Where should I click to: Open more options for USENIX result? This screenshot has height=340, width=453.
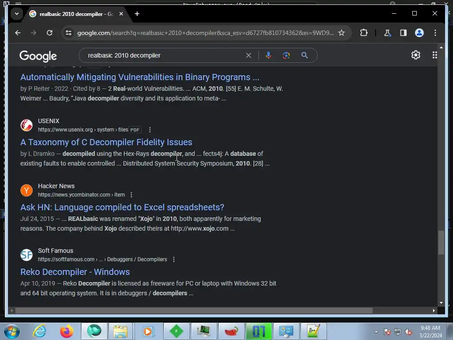coord(150,130)
